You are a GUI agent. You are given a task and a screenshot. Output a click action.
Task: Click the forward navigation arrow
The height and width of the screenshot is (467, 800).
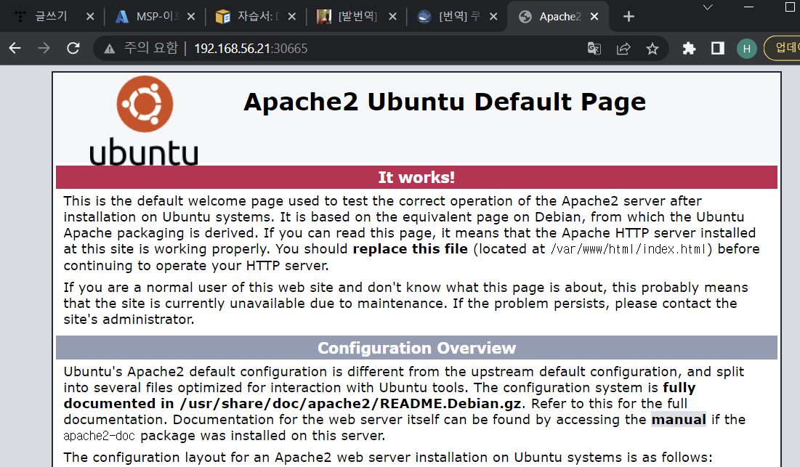coord(44,49)
